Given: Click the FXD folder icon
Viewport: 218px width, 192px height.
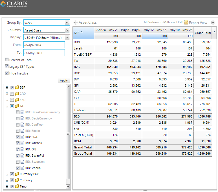Looking at the screenshot, I should coord(17,100).
